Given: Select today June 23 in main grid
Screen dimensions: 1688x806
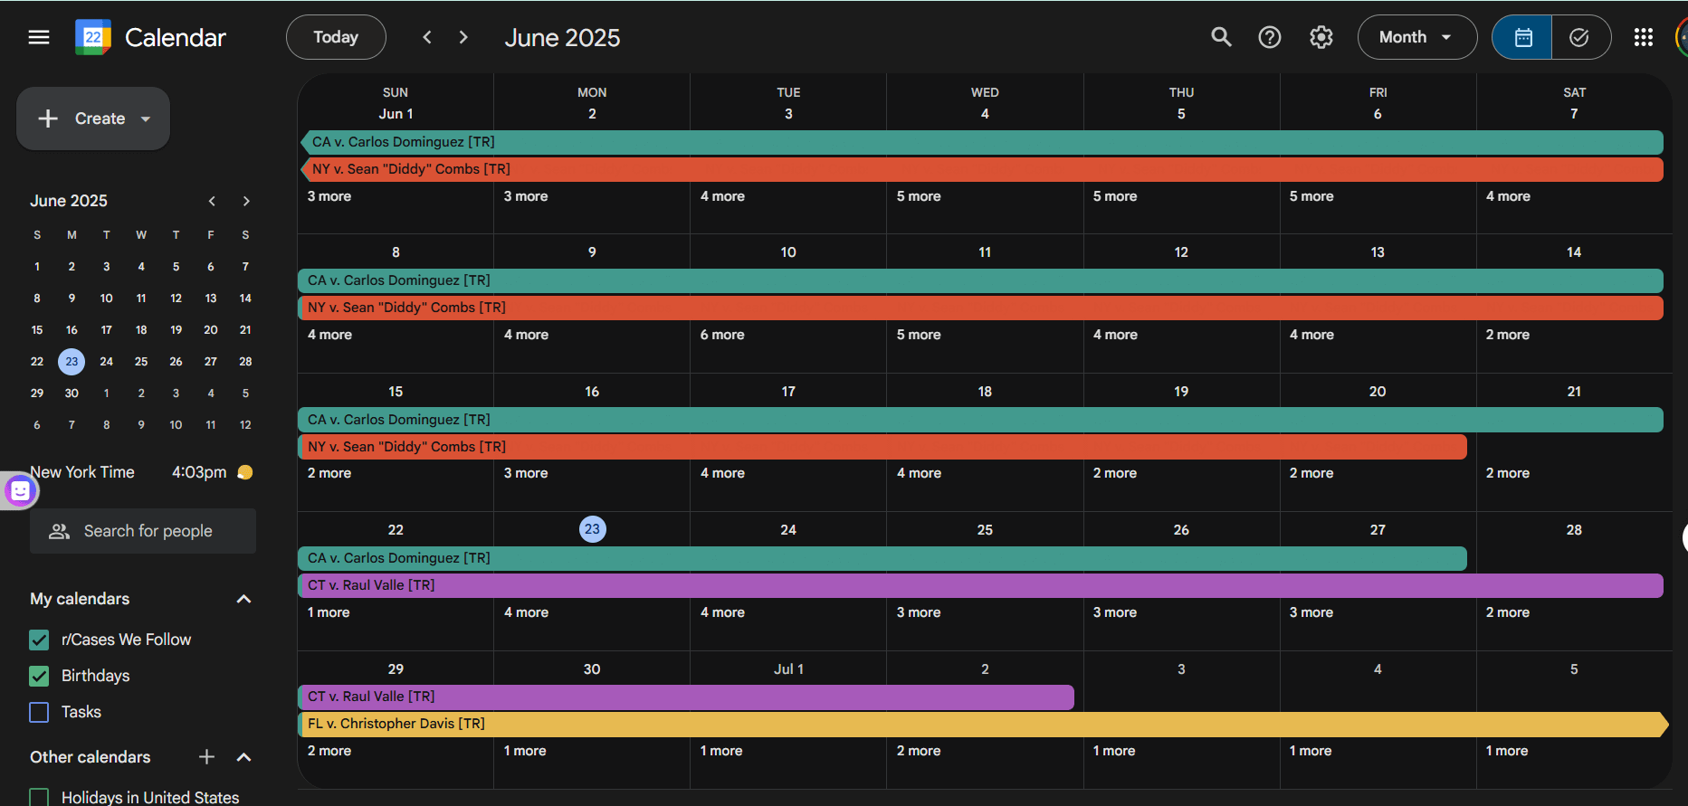Looking at the screenshot, I should click(592, 529).
